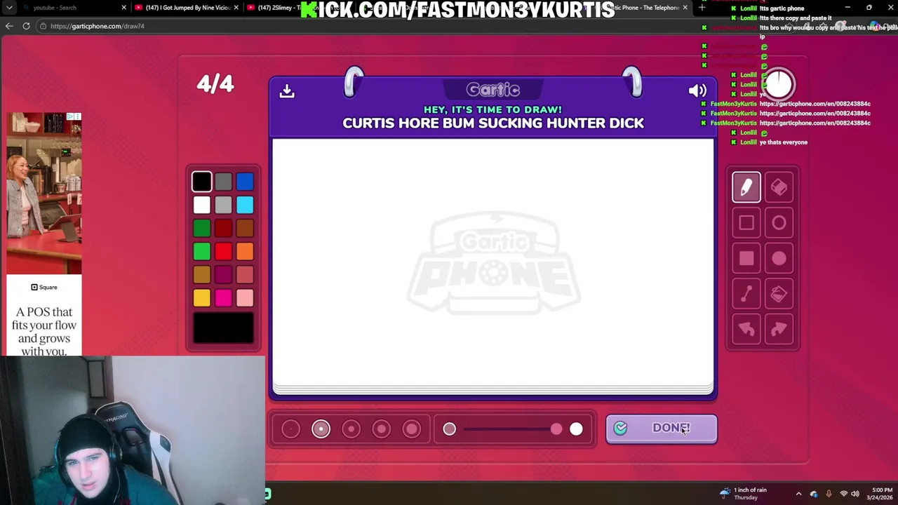Pick the white color swatch
Viewport: 898px width, 505px height.
[201, 205]
